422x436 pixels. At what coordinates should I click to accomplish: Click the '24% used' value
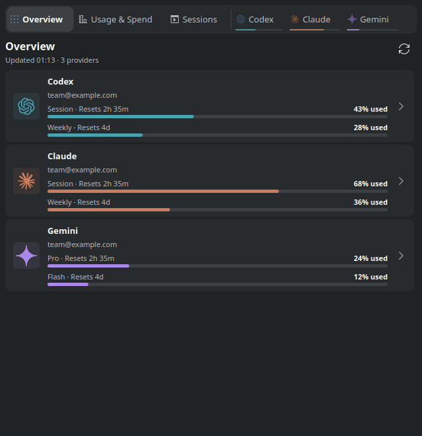click(371, 258)
